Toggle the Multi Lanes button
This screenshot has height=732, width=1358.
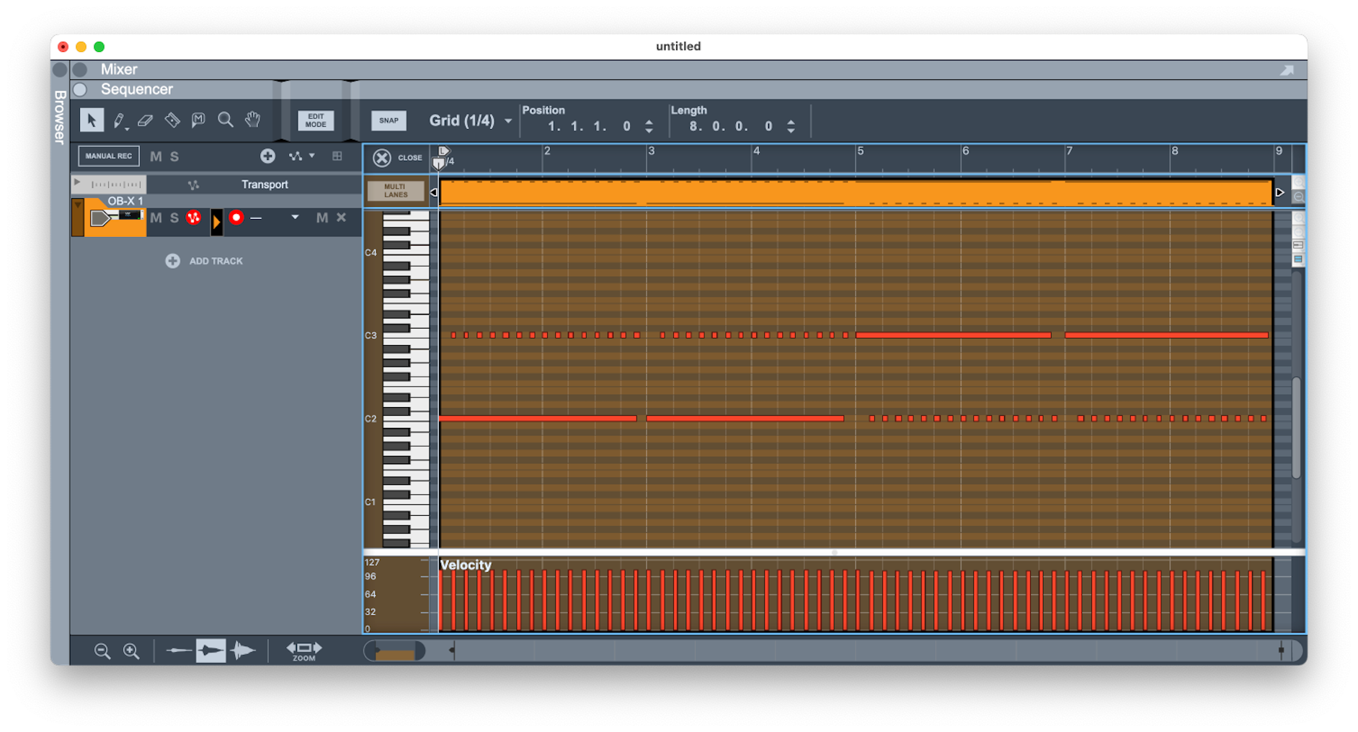click(x=395, y=191)
